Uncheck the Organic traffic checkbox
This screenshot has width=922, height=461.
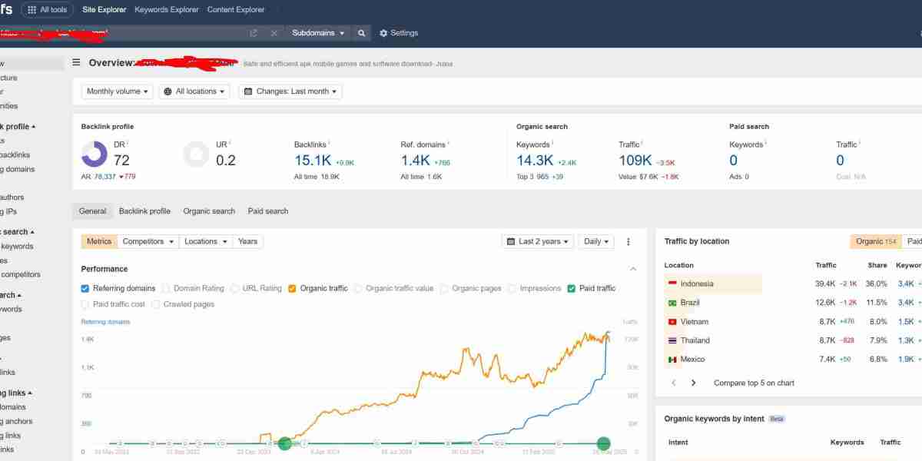[292, 289]
